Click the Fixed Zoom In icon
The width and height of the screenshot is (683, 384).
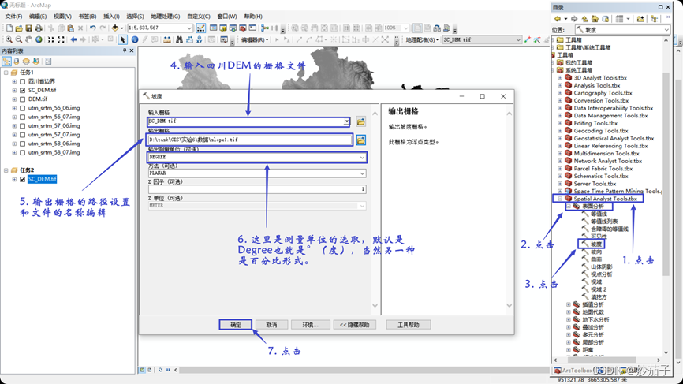tap(51, 39)
